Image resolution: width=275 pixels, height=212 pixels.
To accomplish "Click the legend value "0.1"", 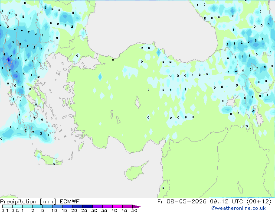I will (5, 210).
